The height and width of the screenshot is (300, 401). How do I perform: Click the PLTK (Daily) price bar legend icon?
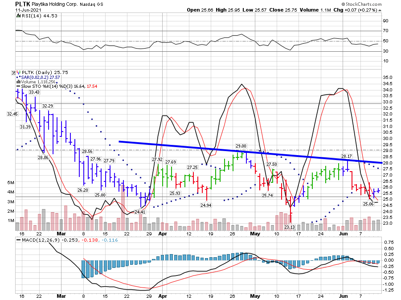pyautogui.click(x=18, y=72)
